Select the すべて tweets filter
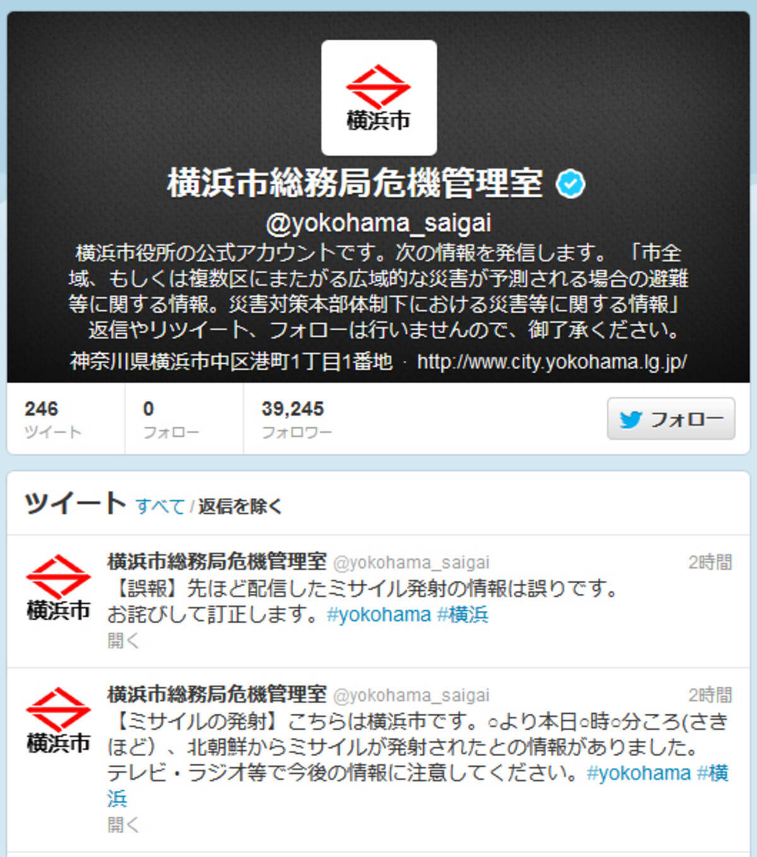This screenshot has width=757, height=857. click(160, 506)
